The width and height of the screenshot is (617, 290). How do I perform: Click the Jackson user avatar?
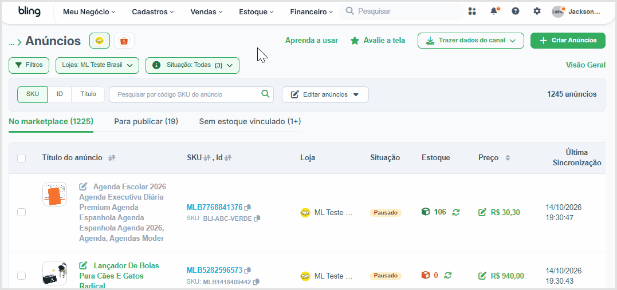tap(558, 12)
